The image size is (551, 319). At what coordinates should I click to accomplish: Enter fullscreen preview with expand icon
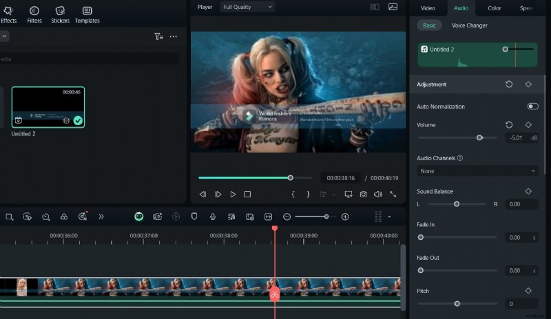(393, 194)
